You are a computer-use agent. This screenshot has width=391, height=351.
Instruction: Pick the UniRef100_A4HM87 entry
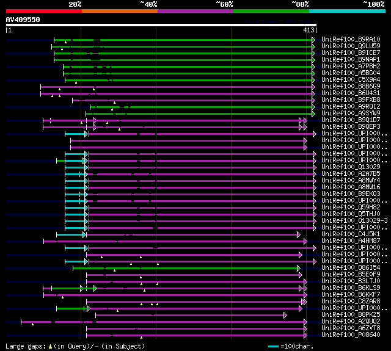pyautogui.click(x=351, y=241)
